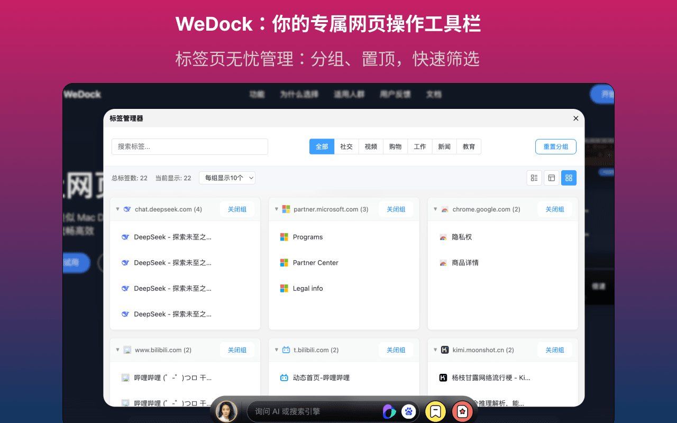Open the red star favorites icon in dock

462,411
